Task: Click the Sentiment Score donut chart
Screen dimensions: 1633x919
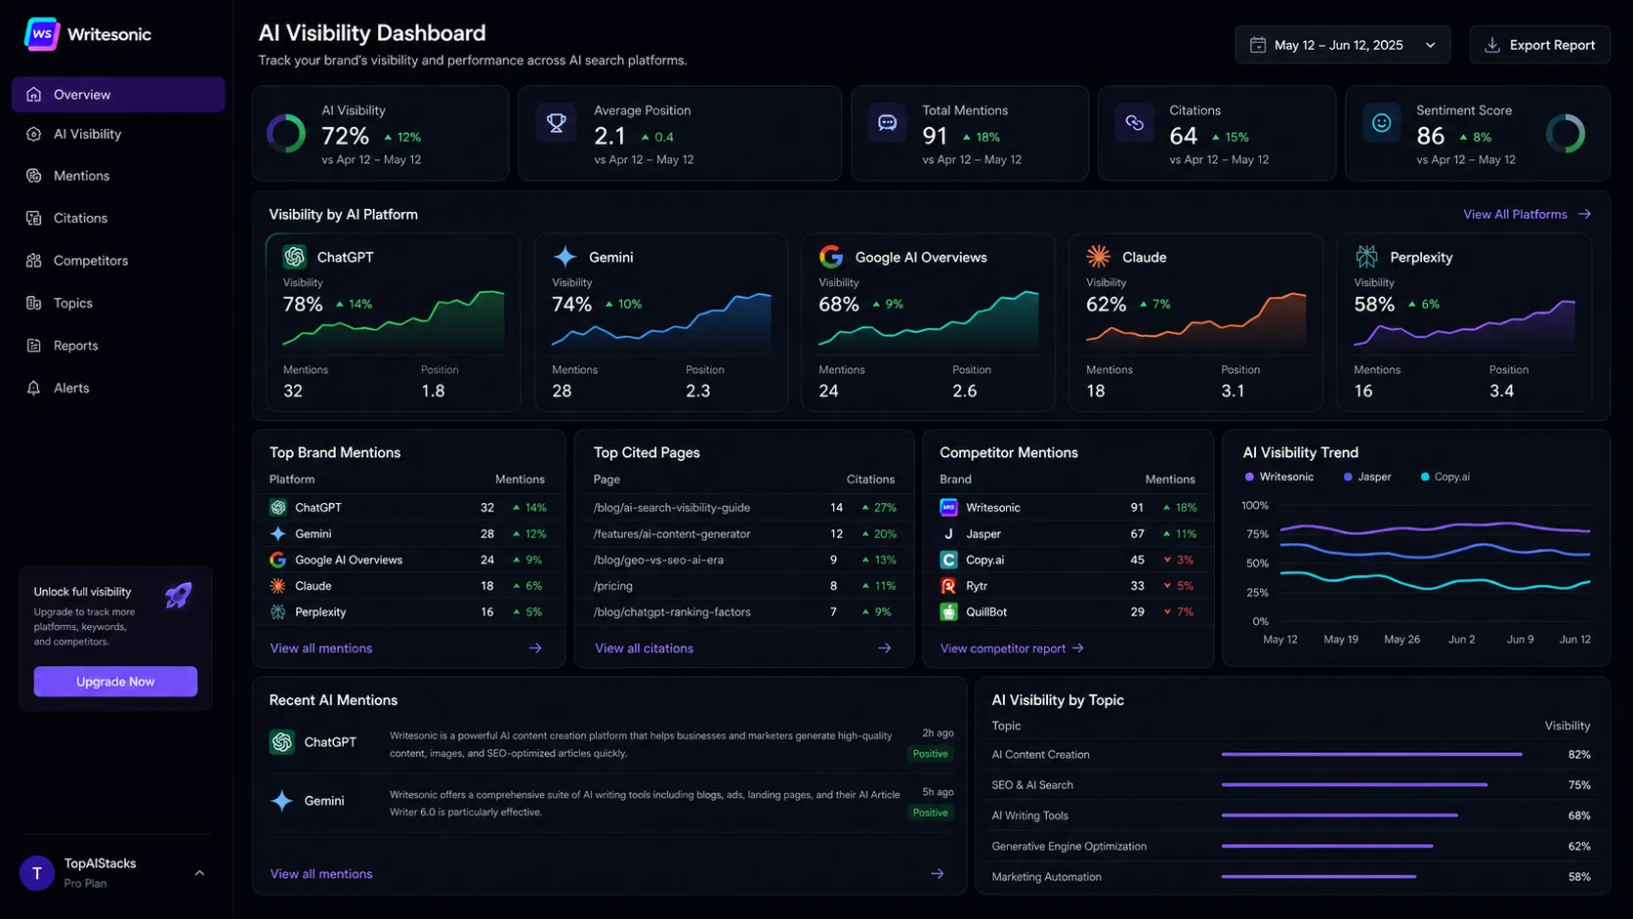Action: [x=1566, y=133]
